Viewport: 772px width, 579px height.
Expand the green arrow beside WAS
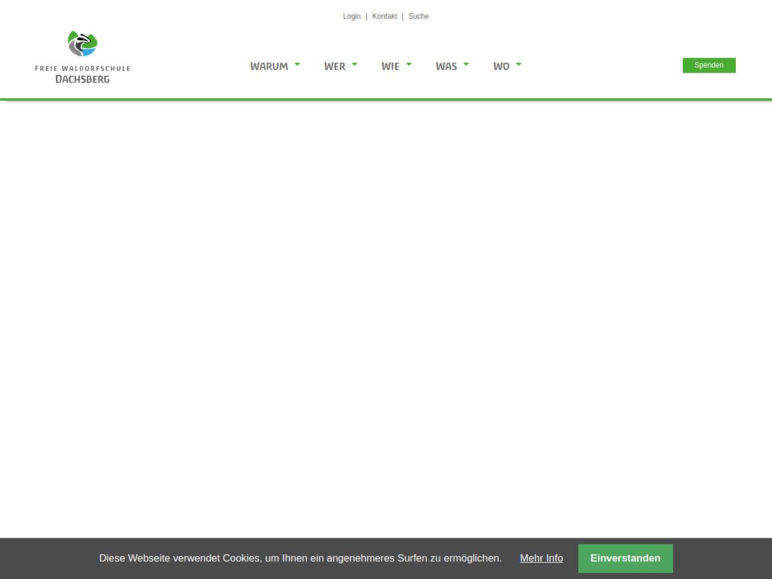point(466,64)
